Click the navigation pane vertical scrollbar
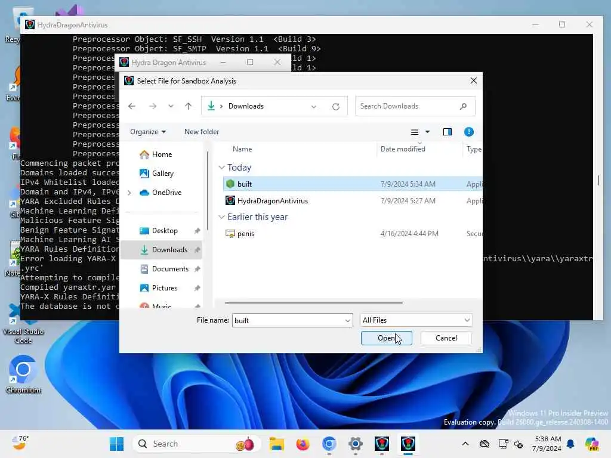Image resolution: width=611 pixels, height=458 pixels. (x=208, y=191)
